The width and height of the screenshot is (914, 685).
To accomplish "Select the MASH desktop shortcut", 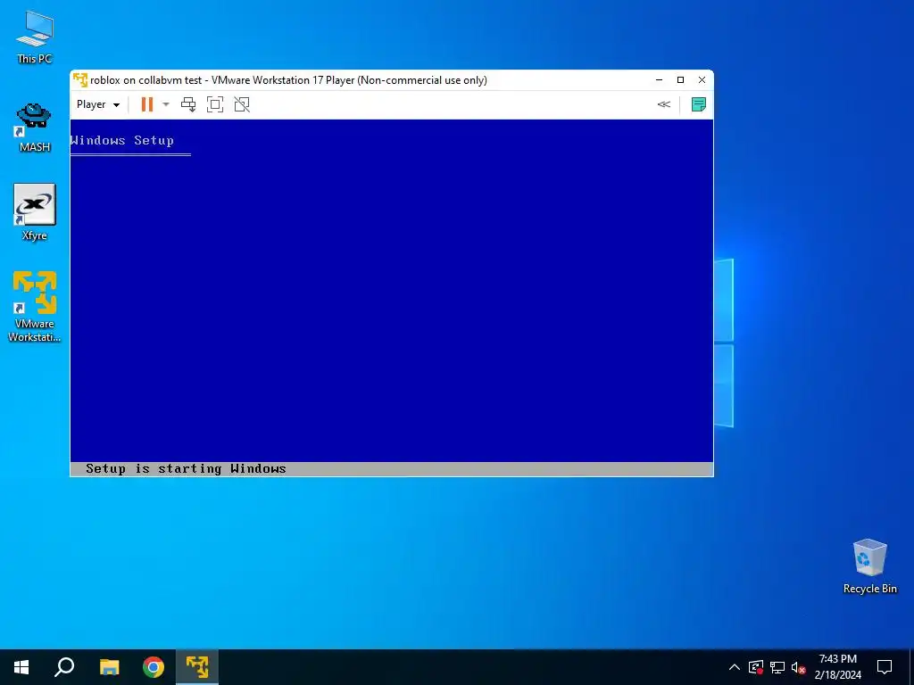I will coord(35,128).
